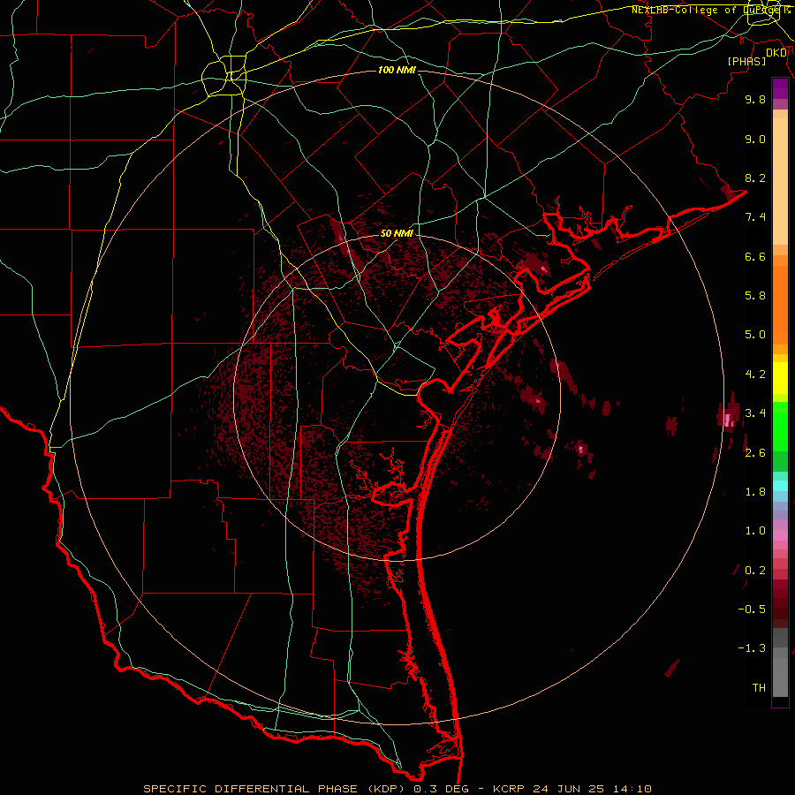Click the 100 NMI range ring label
Viewport: 795px width, 795px height.
397,70
